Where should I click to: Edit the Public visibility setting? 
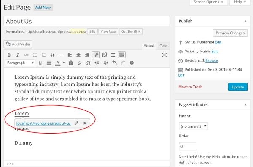tap(215, 51)
